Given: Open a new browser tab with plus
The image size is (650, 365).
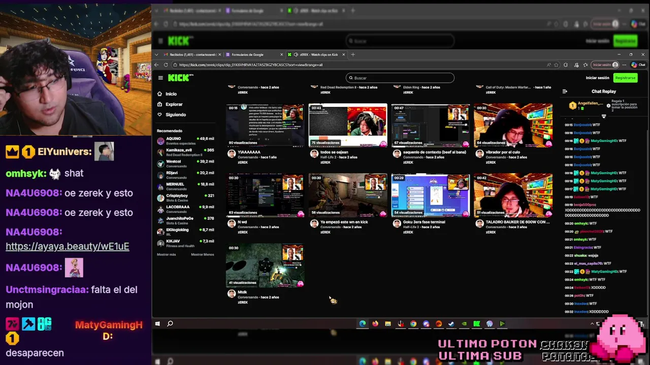Looking at the screenshot, I should click(x=353, y=54).
